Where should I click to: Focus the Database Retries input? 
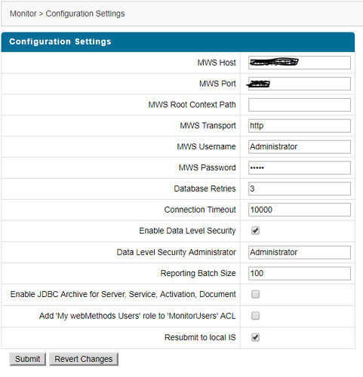point(300,188)
